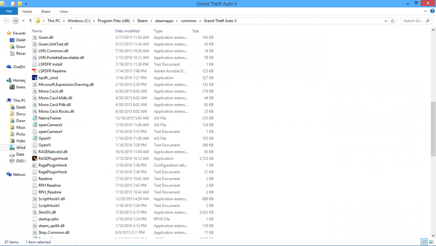Select RPH_Readme text document

pos(50,192)
